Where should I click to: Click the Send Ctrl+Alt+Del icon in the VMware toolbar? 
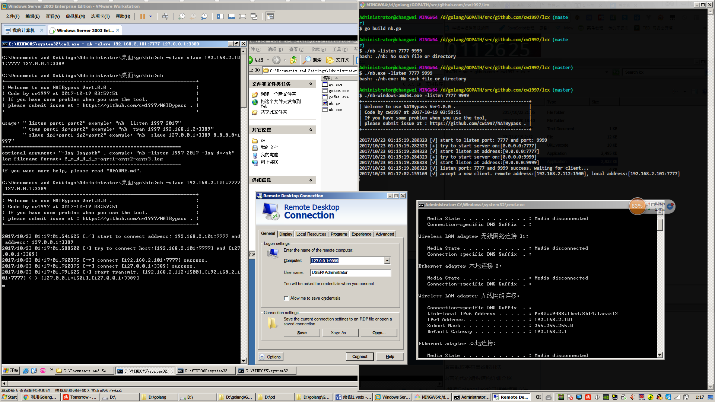coord(165,16)
